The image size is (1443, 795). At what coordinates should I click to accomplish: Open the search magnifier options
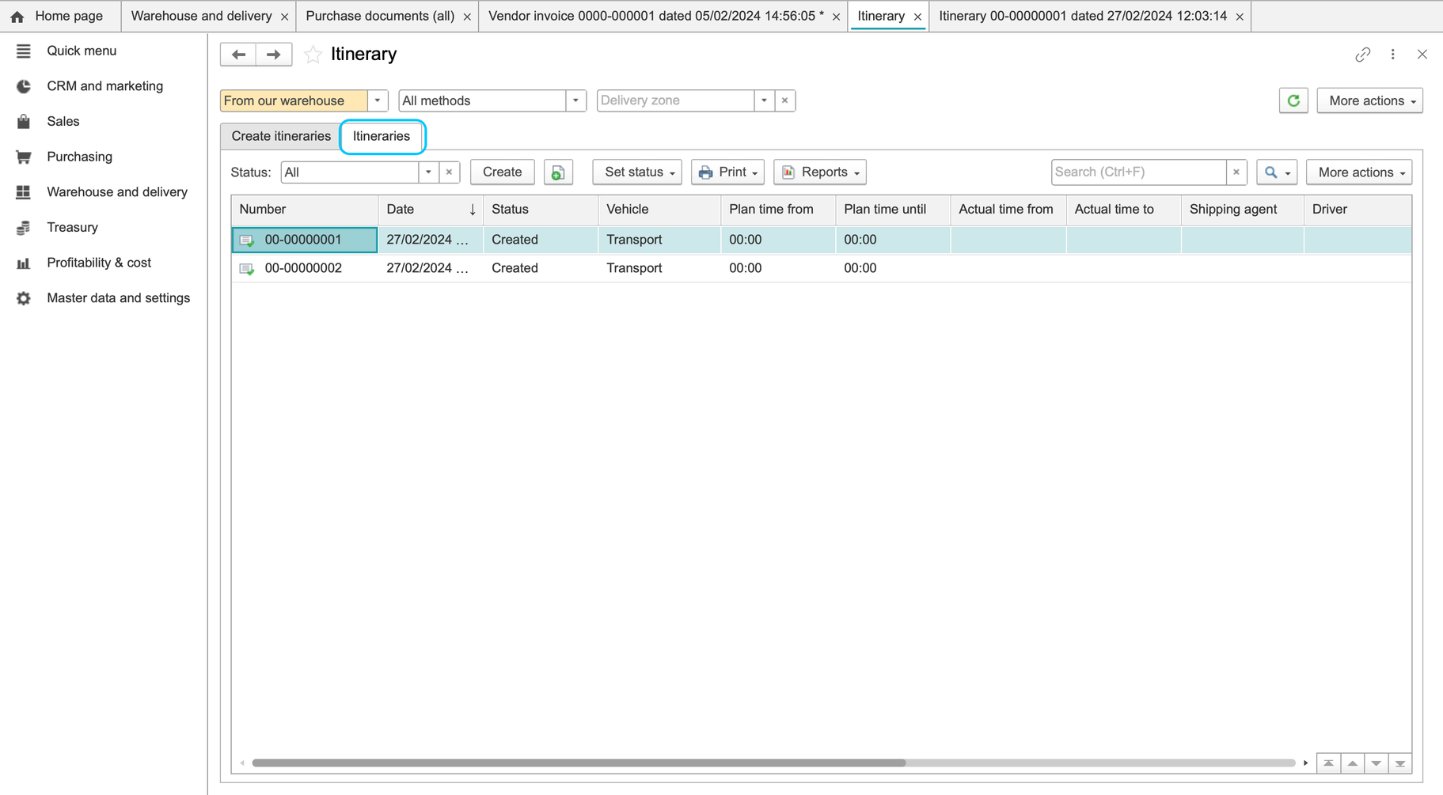click(1276, 172)
